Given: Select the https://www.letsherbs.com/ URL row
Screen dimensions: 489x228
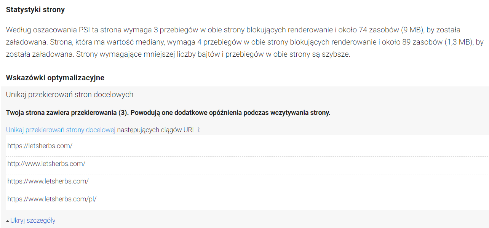Looking at the screenshot, I should tap(48, 181).
